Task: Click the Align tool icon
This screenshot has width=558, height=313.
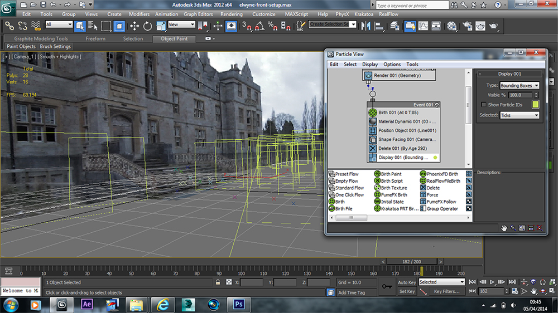Action: pos(379,26)
